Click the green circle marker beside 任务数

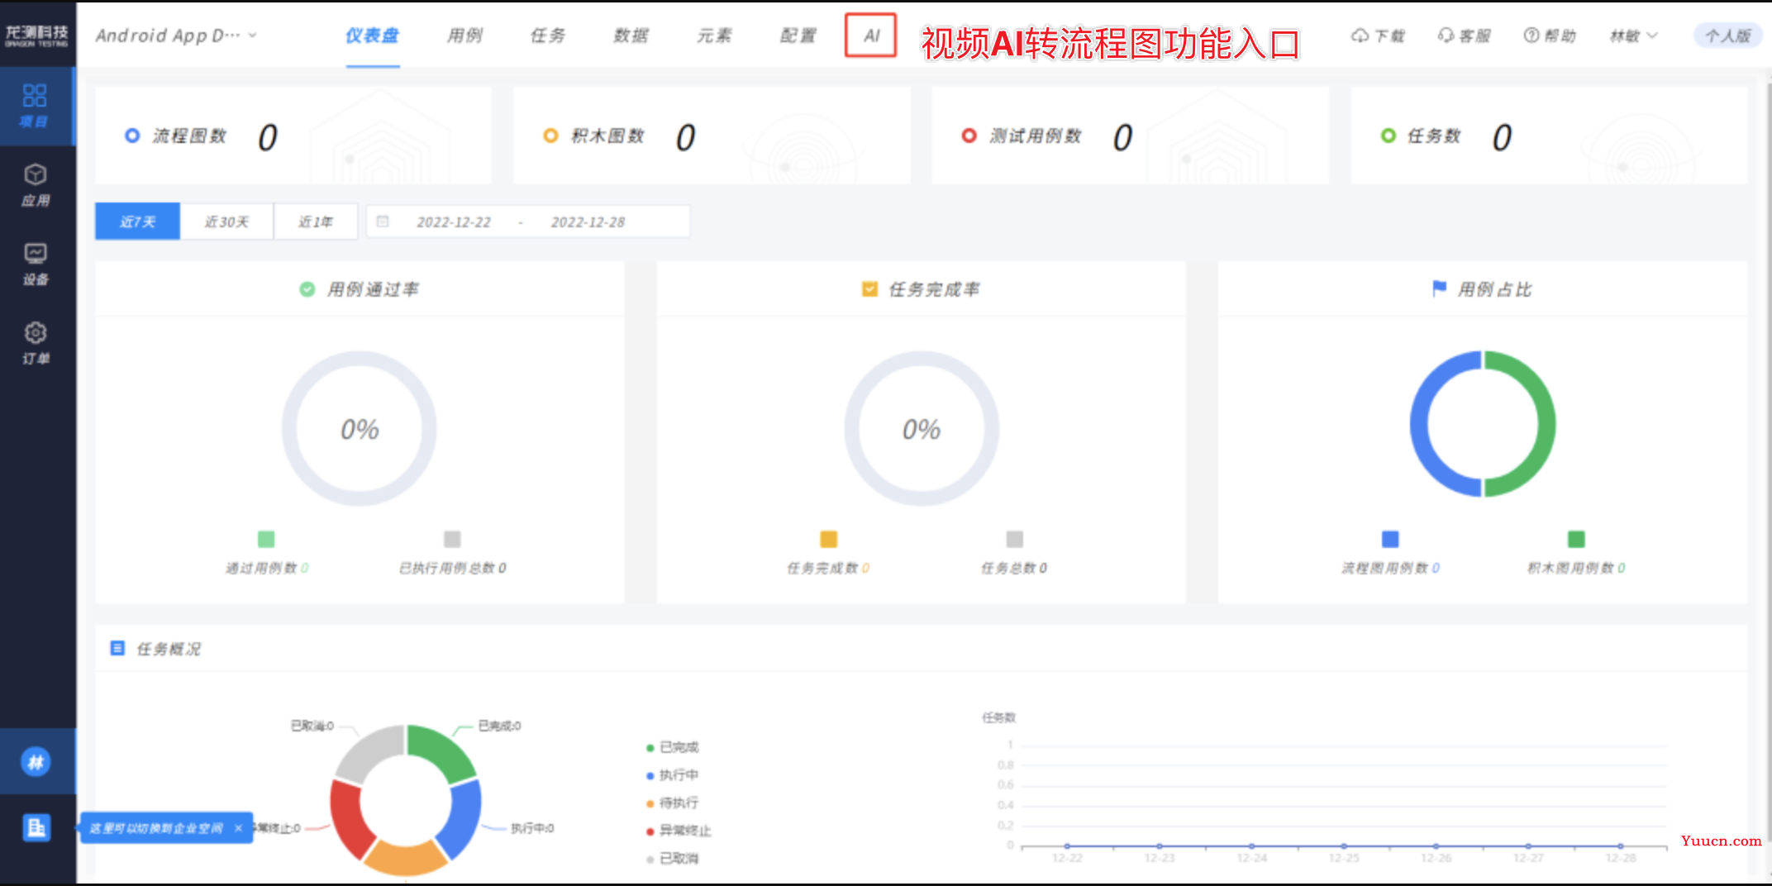point(1389,136)
